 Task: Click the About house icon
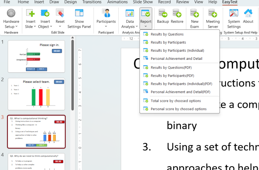coord(248,13)
